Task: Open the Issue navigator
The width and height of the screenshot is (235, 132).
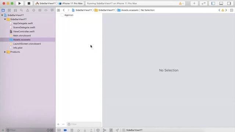Action: [28, 10]
